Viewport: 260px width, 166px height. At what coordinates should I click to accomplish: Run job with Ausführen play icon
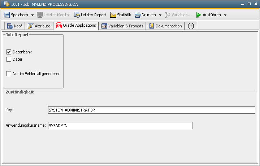(x=199, y=15)
